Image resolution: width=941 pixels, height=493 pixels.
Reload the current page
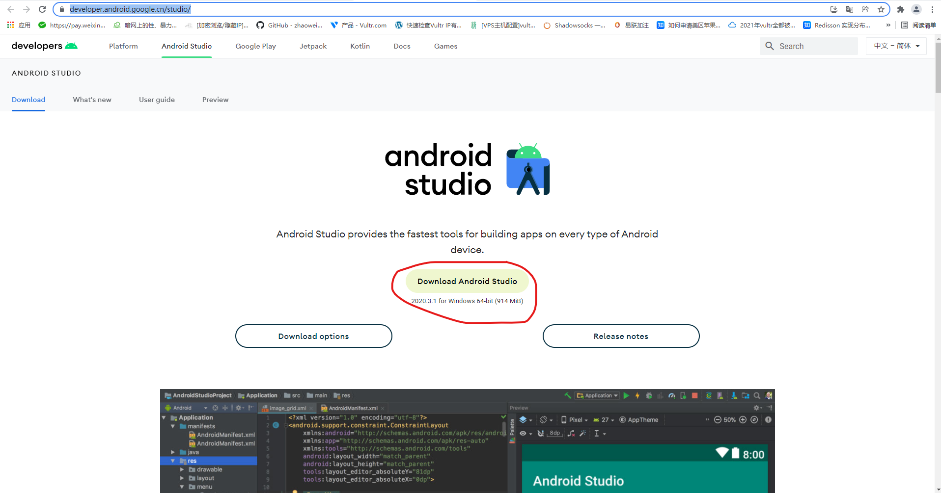click(x=42, y=9)
